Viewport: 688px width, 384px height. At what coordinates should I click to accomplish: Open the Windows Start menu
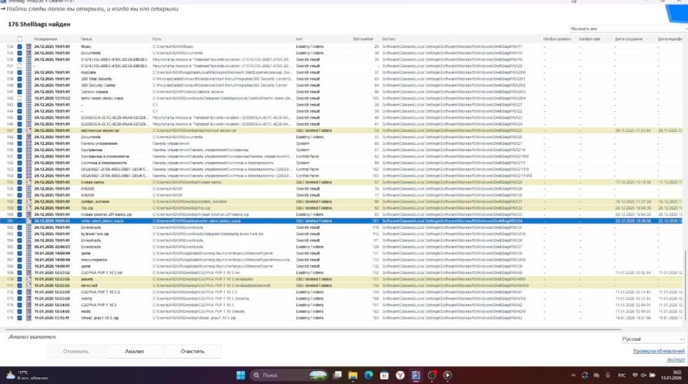point(240,375)
